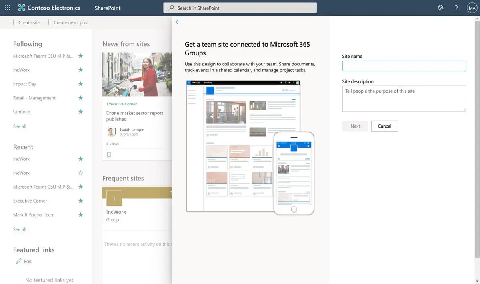
Task: Toggle star for Microsoft Teams CSU MIP in Recent
Action: click(x=80, y=187)
